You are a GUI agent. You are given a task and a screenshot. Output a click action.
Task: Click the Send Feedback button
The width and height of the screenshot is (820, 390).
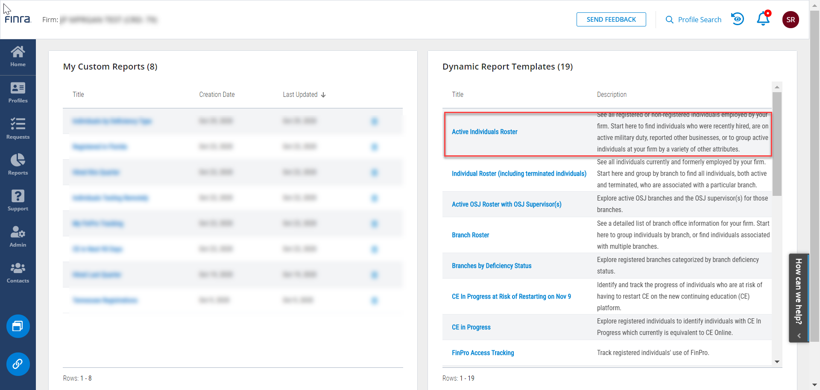tap(611, 20)
